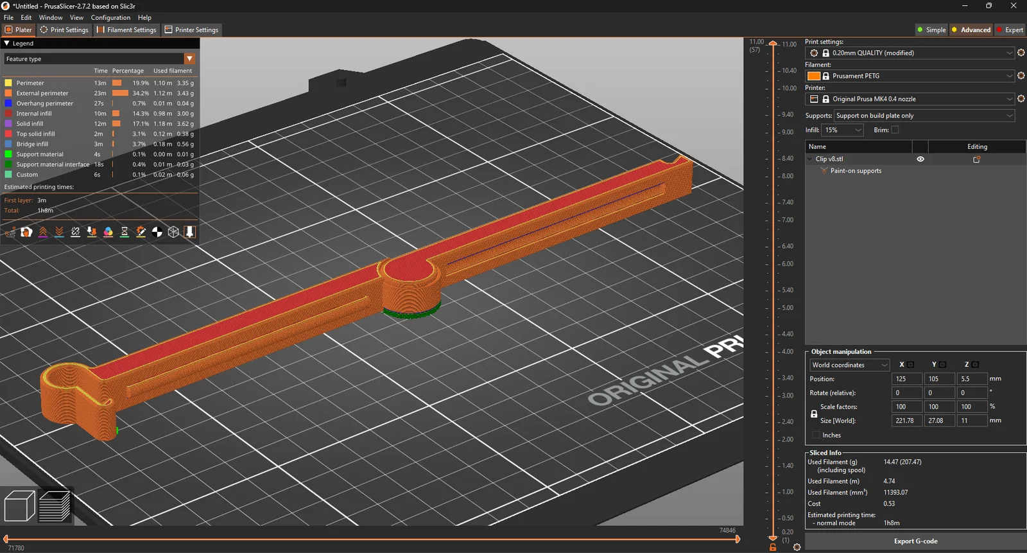
Task: Click the vertical layer slider top thumb
Action: click(773, 44)
